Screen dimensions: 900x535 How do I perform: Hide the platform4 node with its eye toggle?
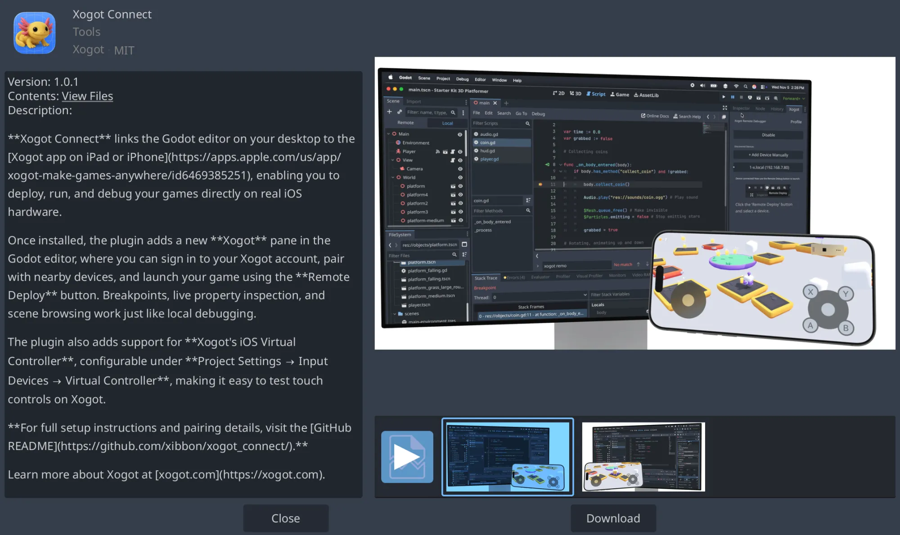coord(460,194)
